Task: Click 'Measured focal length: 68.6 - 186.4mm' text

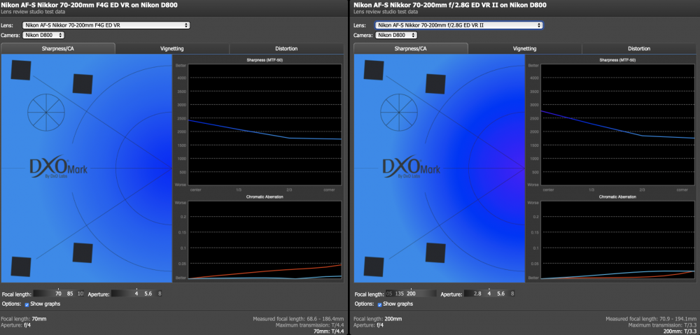Action: [x=298, y=319]
